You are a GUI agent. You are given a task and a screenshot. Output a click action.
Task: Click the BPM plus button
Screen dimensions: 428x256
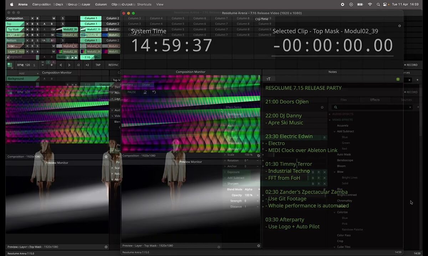51,65
